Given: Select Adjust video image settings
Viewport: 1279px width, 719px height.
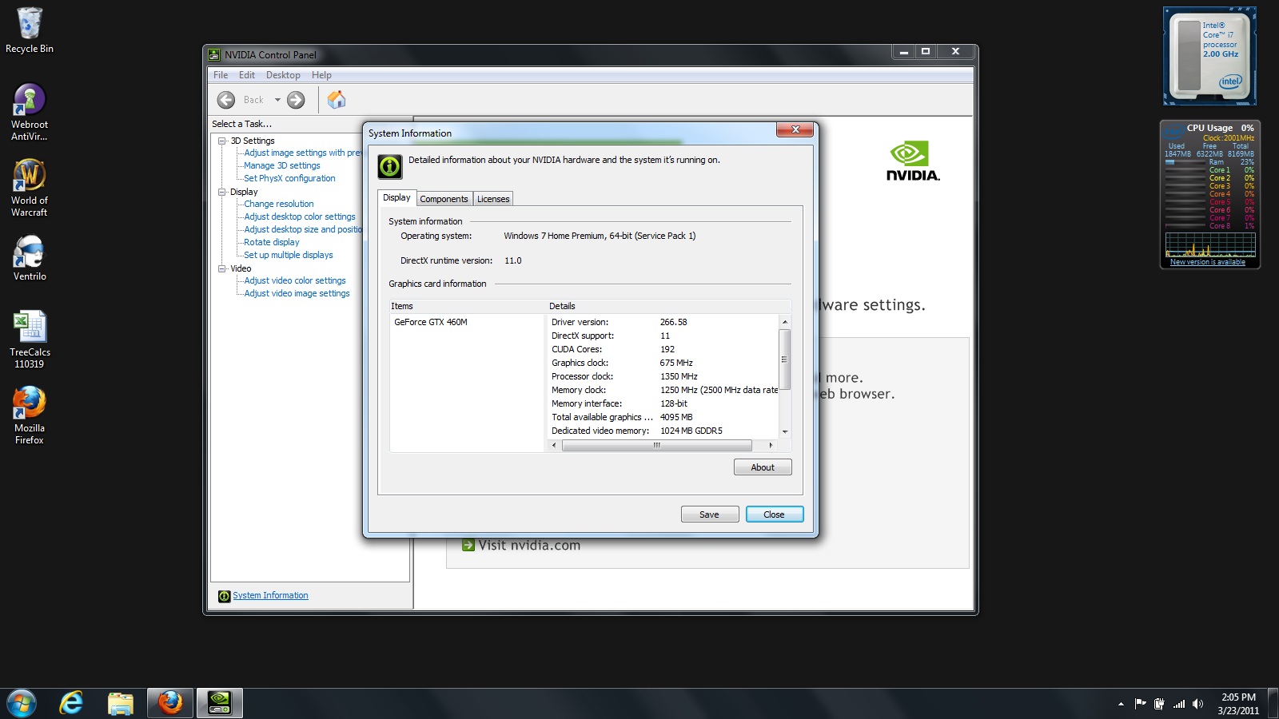Looking at the screenshot, I should [297, 293].
